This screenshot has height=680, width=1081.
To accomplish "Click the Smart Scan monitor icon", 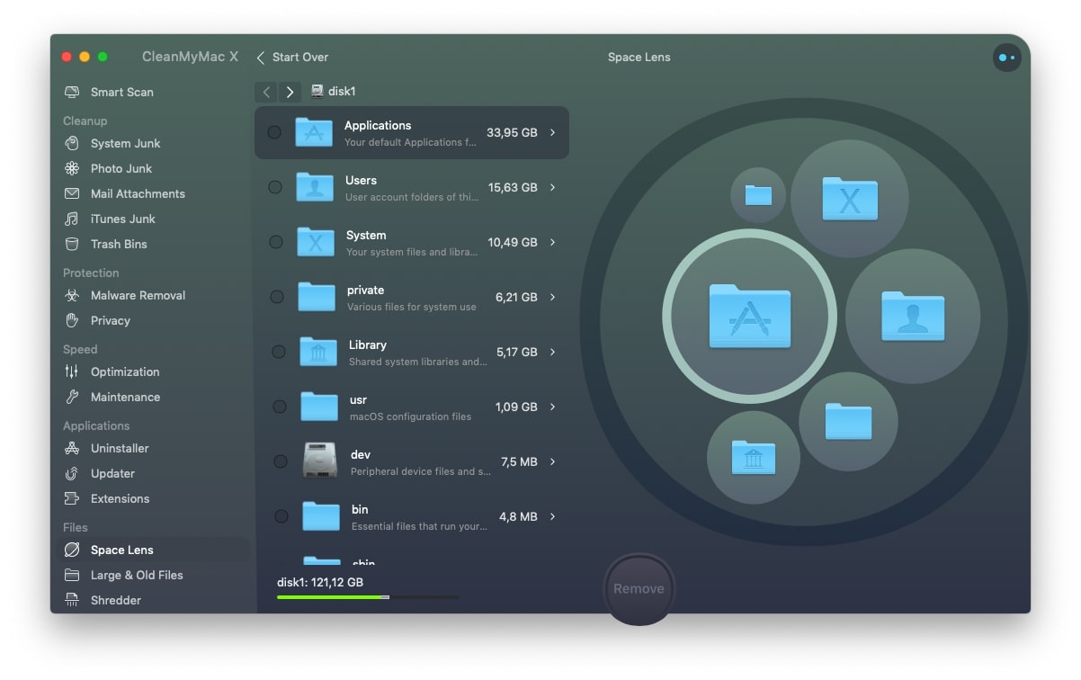I will point(72,92).
